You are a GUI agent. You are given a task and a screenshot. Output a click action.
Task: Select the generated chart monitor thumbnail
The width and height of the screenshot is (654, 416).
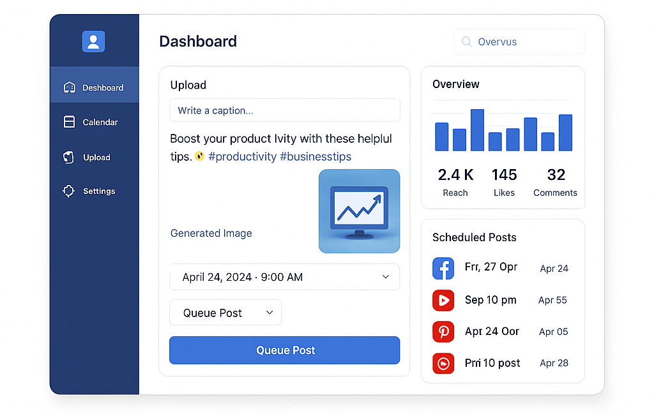tap(359, 211)
